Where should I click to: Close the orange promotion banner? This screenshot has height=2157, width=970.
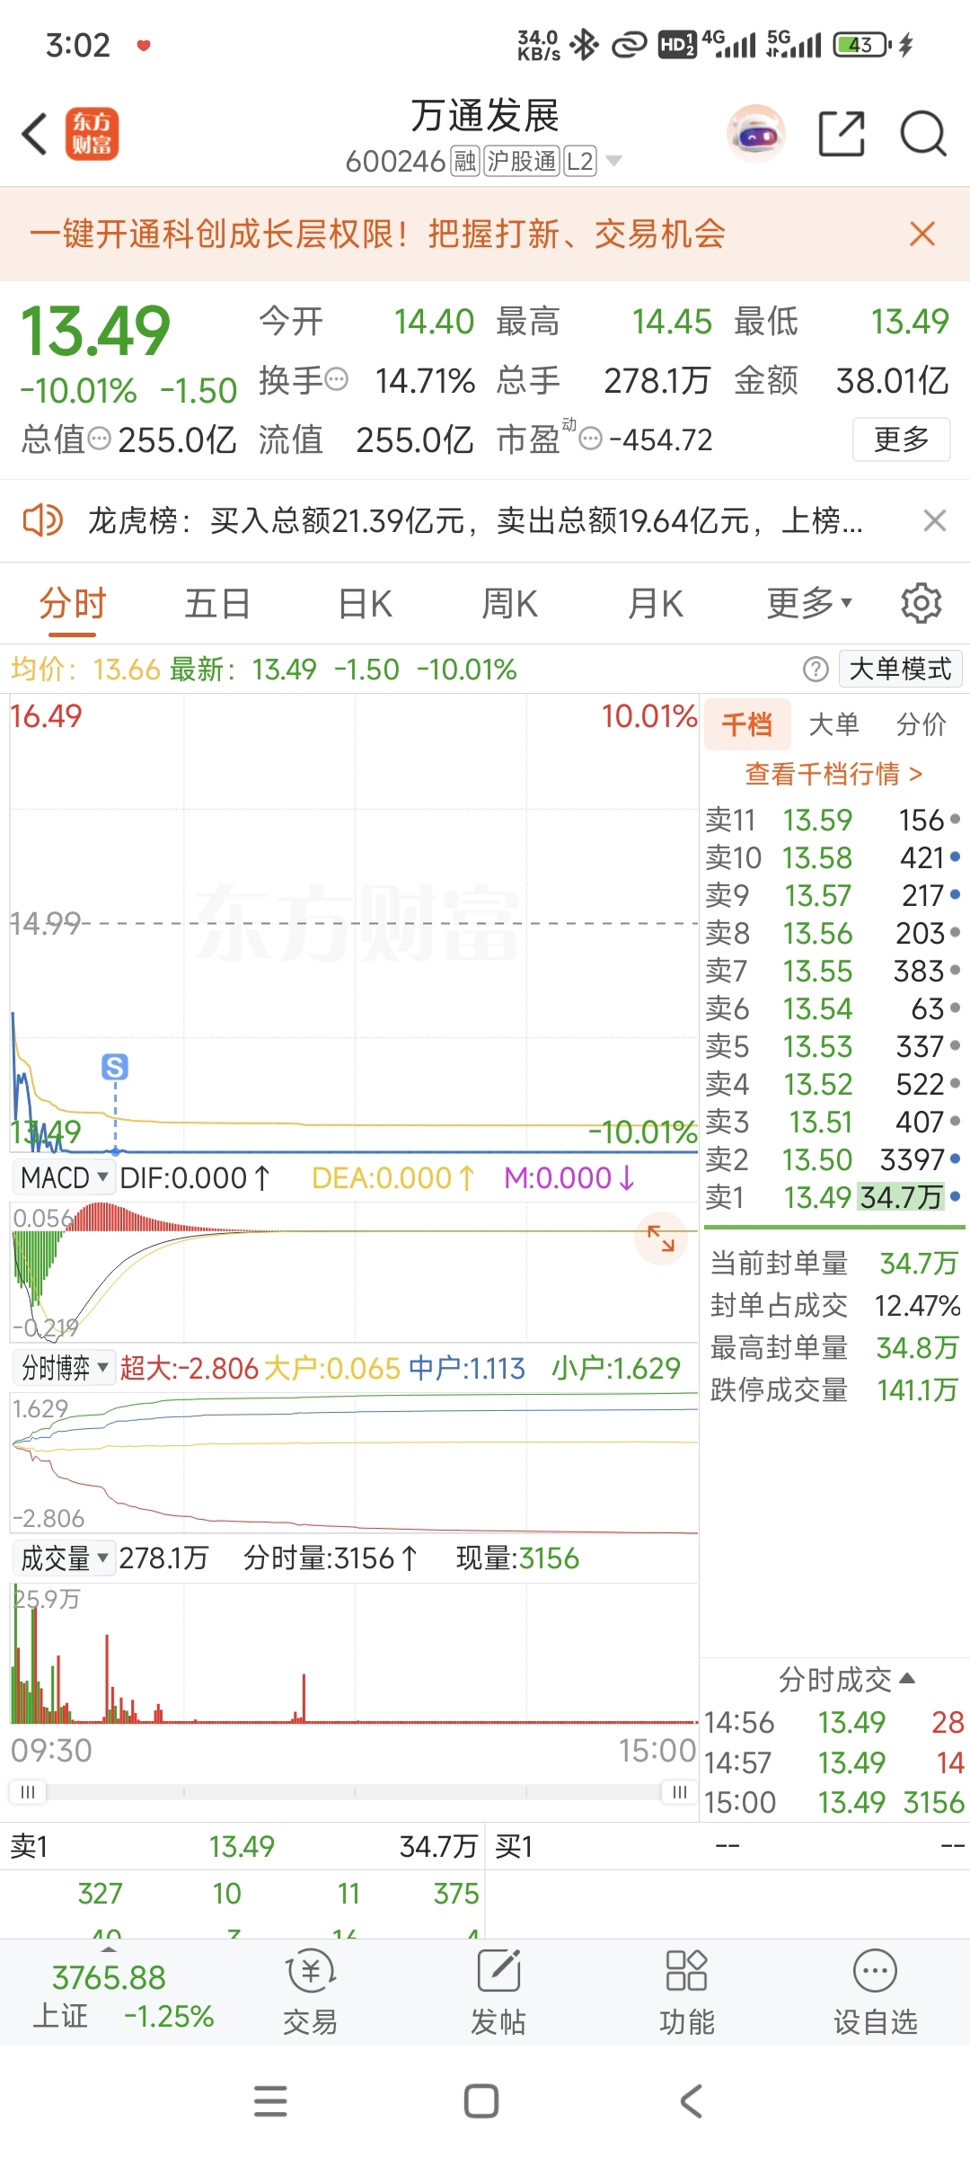922,234
